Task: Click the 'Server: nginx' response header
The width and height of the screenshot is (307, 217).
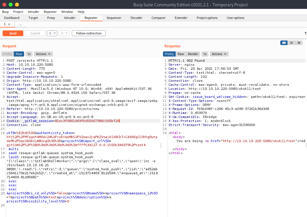Action: 181,65
